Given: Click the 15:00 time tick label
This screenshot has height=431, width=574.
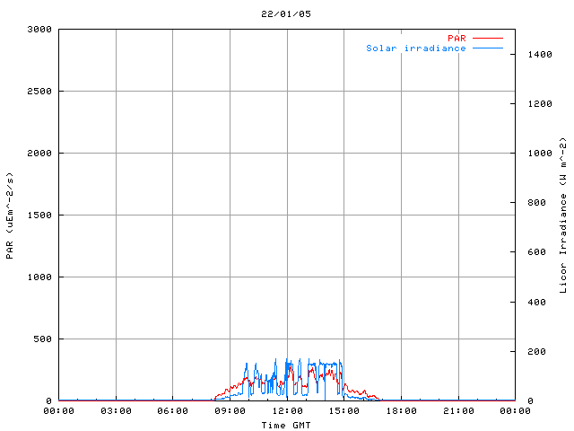Looking at the screenshot, I should [344, 411].
